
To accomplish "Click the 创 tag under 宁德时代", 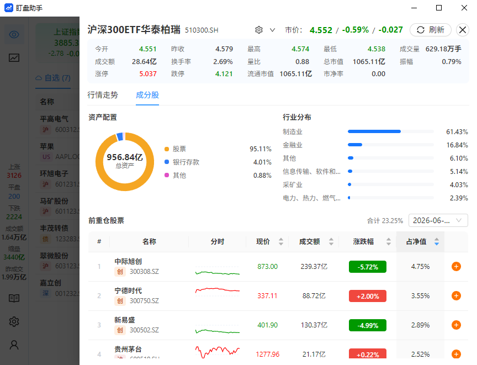I will (x=120, y=301).
